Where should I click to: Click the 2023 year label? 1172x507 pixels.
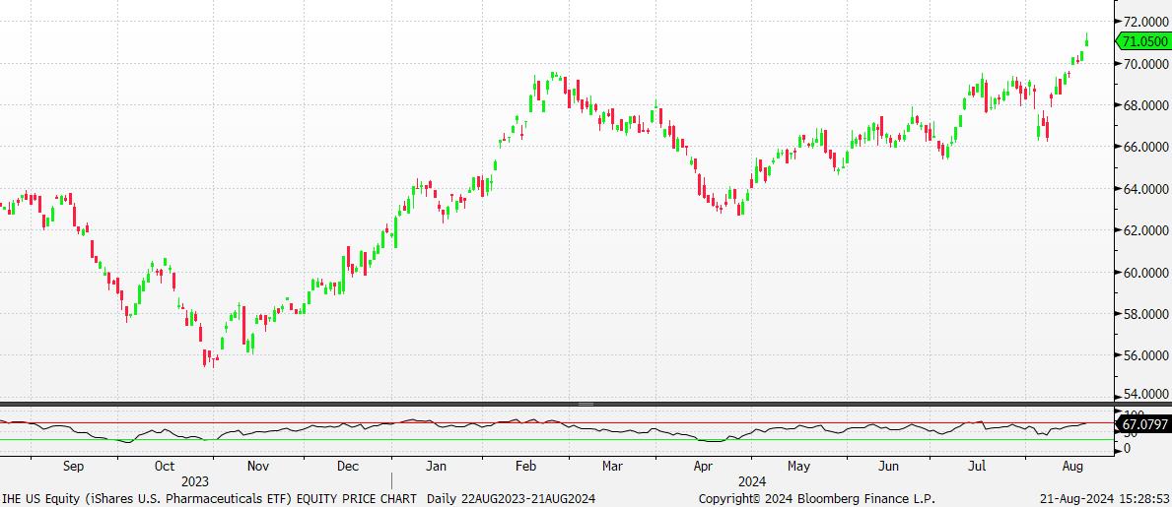[x=195, y=481]
